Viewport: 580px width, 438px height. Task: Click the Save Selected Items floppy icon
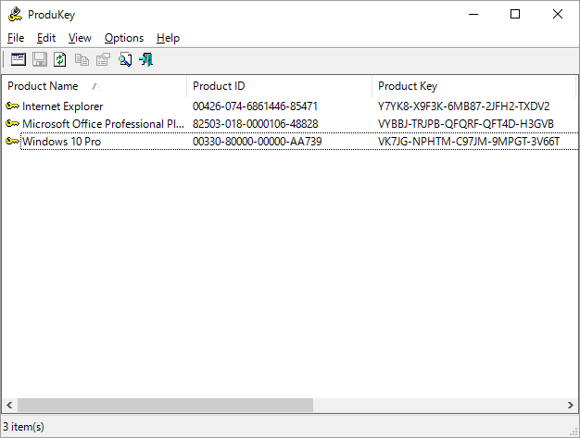click(40, 60)
